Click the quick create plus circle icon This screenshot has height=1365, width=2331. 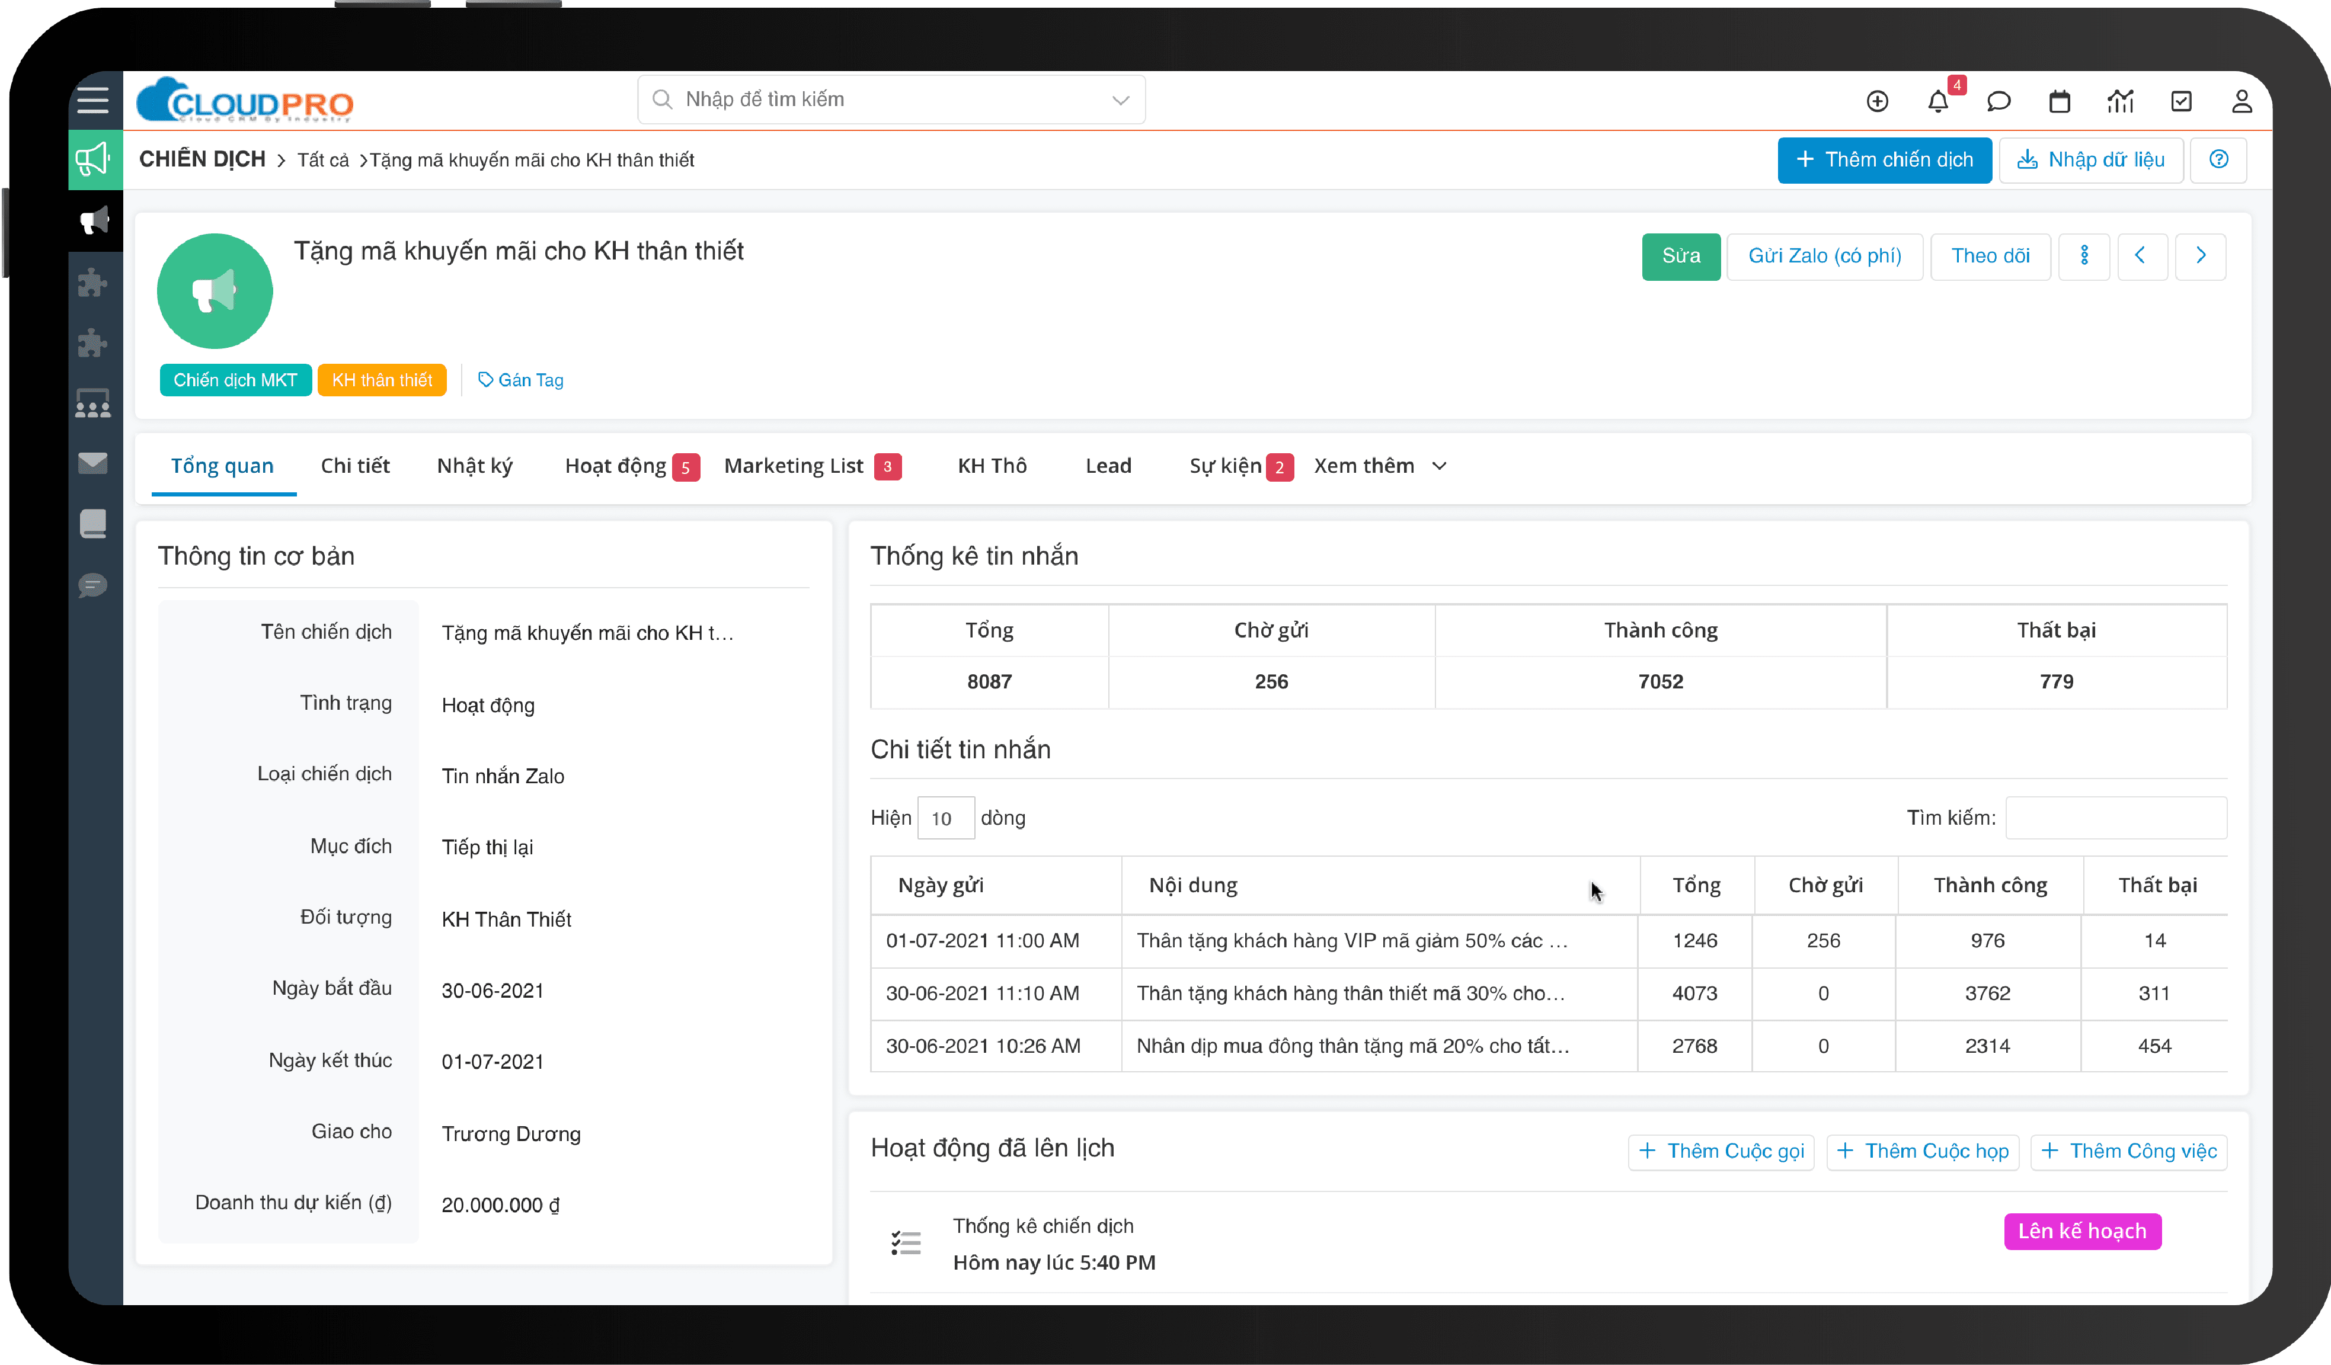[1877, 101]
